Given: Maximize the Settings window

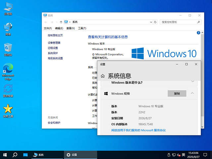Looking at the screenshot, I should (x=186, y=64).
